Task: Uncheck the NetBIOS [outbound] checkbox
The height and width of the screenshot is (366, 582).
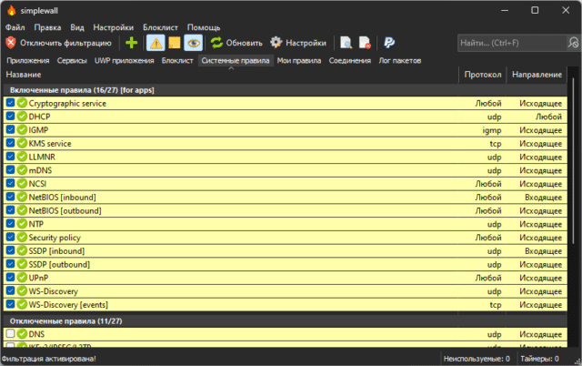Action: point(10,210)
